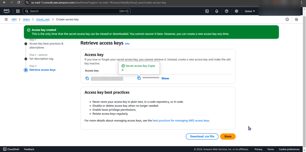Expand the Global region dropdown

click(250, 11)
